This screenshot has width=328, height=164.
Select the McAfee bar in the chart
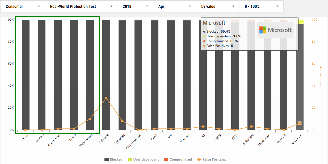click(x=42, y=75)
